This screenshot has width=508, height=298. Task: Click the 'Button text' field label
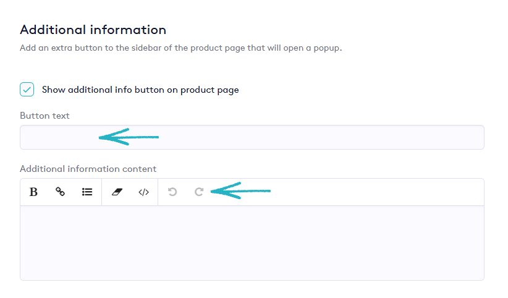44,116
